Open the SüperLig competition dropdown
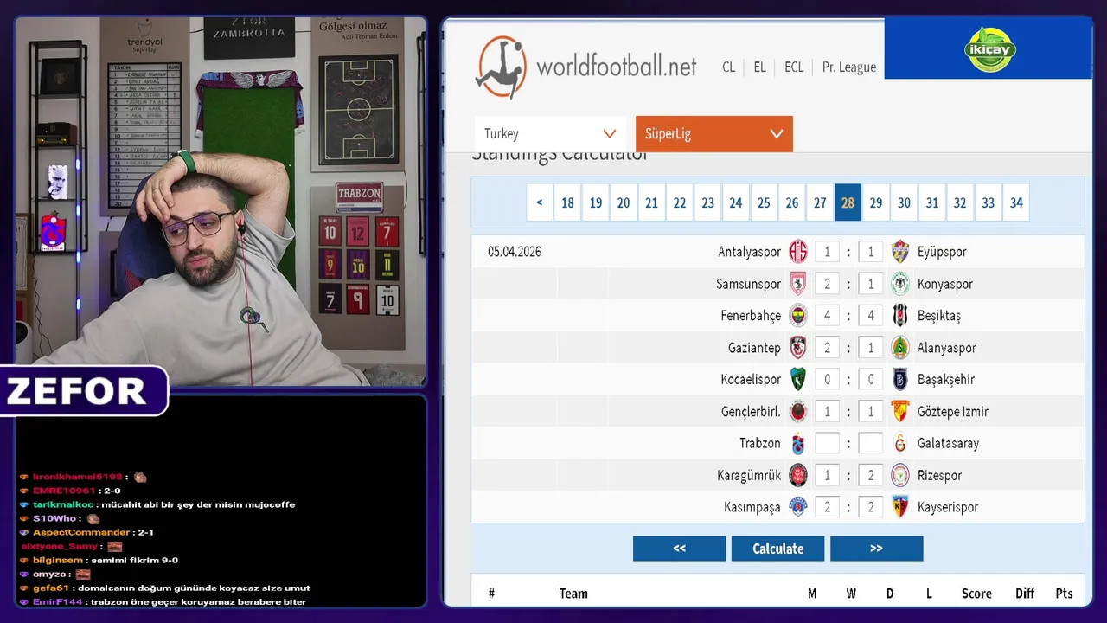The height and width of the screenshot is (623, 1107). point(713,133)
